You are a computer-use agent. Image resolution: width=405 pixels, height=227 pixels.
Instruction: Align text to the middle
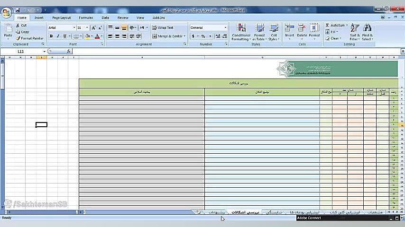point(117,27)
